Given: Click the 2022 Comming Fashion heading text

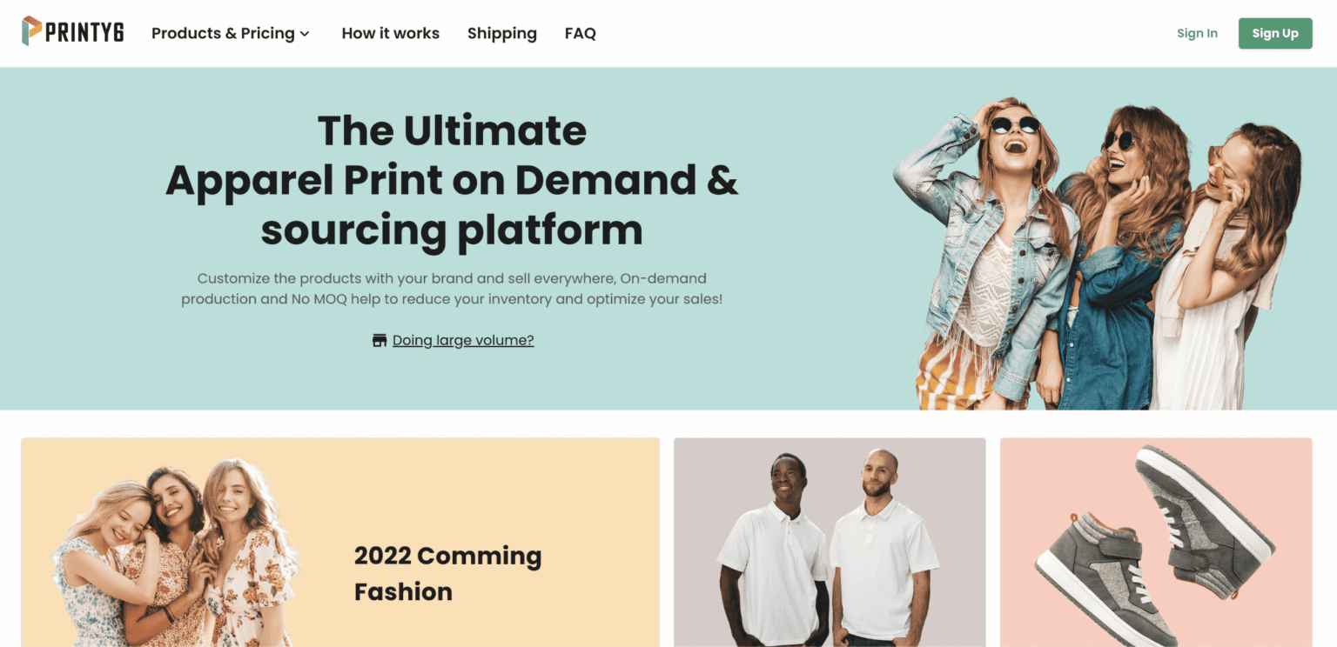Looking at the screenshot, I should click(447, 573).
